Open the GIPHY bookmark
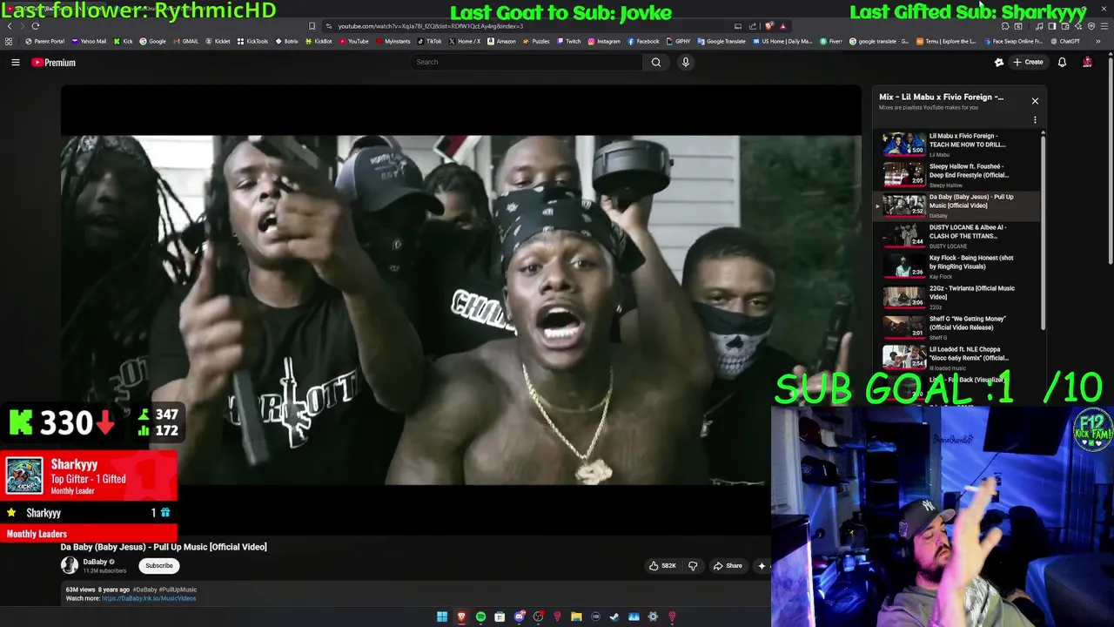Screen dimensions: 1114x627 [679, 42]
